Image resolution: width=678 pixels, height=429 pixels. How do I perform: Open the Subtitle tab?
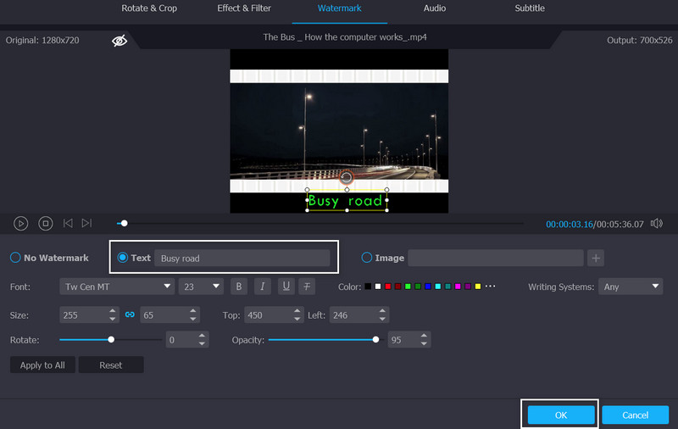530,8
